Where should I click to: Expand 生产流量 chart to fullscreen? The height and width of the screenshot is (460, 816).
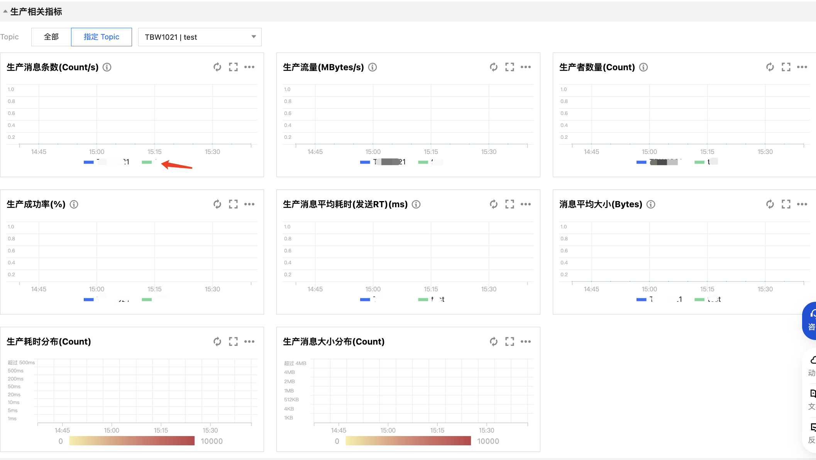coord(510,67)
